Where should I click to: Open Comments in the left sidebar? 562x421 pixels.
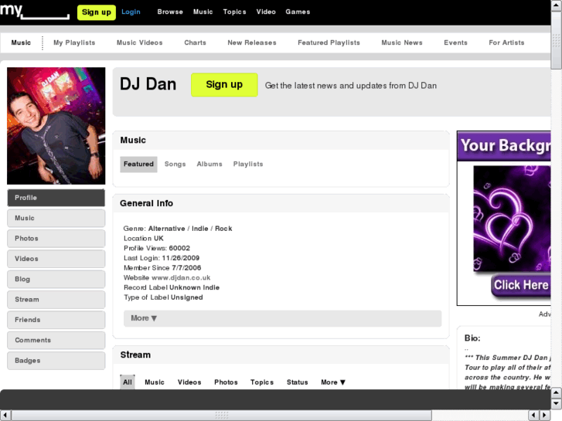(56, 341)
